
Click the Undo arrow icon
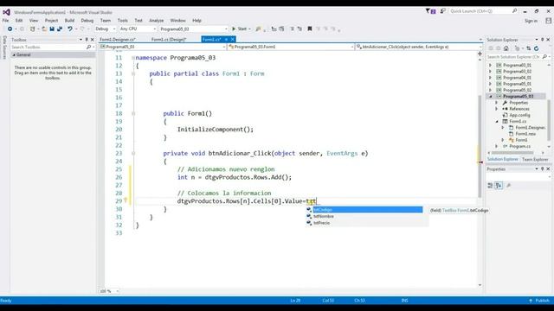coord(70,29)
